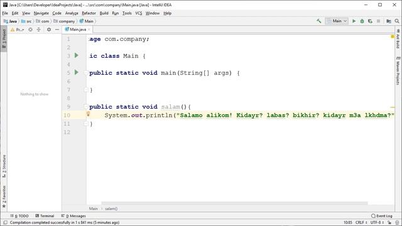402x226 pixels.
Task: Collapse salam method with fold marker on line 9
Action: tap(86, 107)
